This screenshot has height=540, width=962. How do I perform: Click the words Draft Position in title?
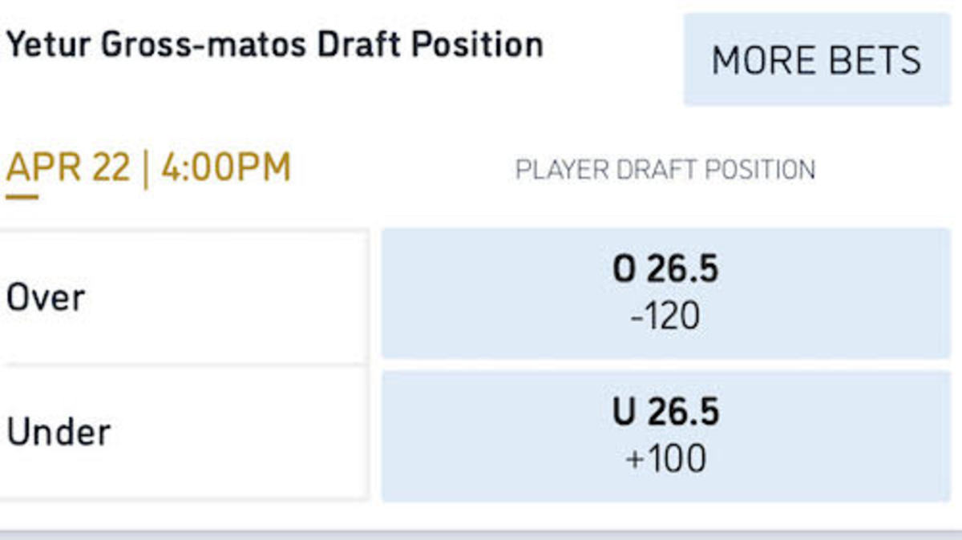[x=430, y=45]
